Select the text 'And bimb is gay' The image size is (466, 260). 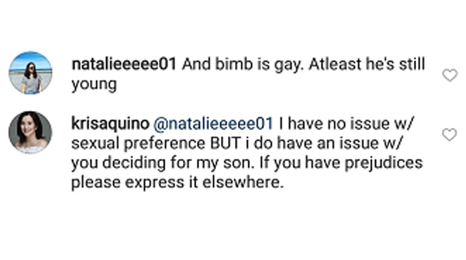[243, 65]
